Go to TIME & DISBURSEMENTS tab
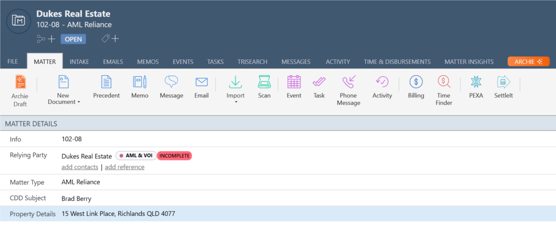 (x=397, y=61)
